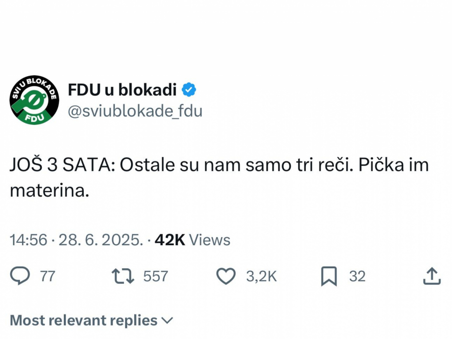Toggle like using the heart icon

pos(227,275)
